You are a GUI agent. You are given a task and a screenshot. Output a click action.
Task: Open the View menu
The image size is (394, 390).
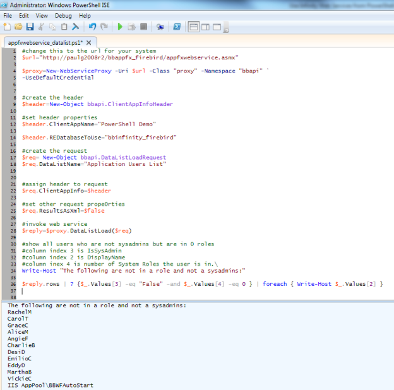point(42,15)
